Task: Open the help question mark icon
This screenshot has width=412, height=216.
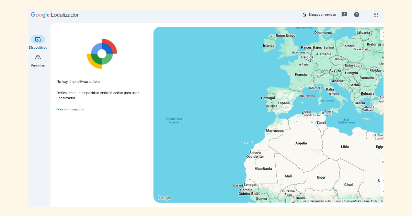Action: click(x=357, y=15)
